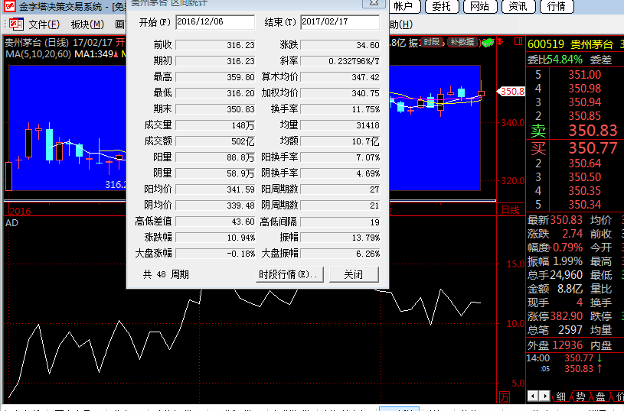Click the 最低 value 316.20
624x411 pixels.
(x=215, y=93)
